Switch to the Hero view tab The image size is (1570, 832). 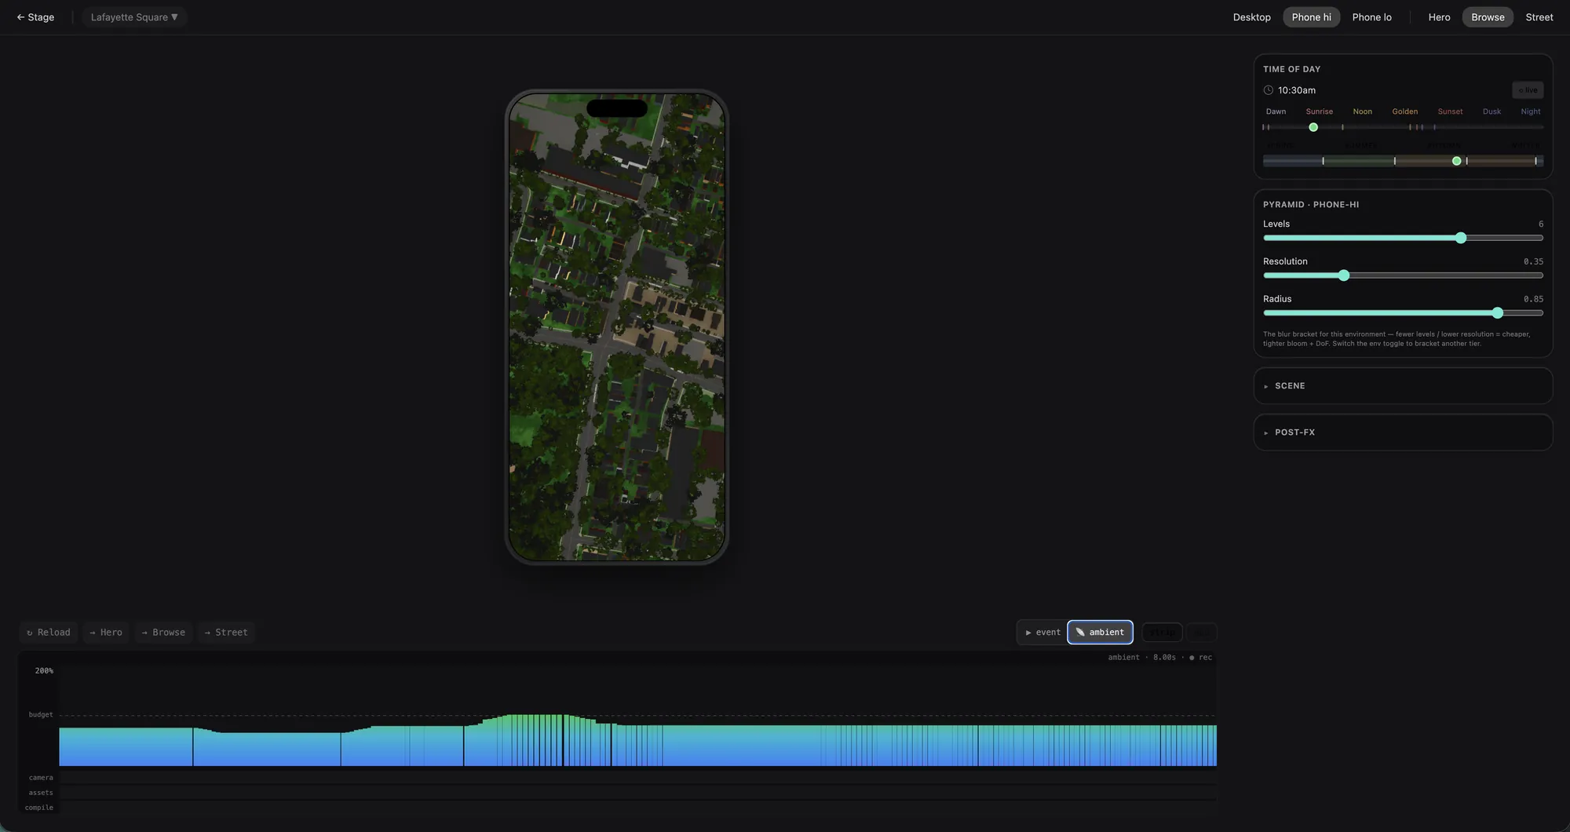click(x=1439, y=17)
